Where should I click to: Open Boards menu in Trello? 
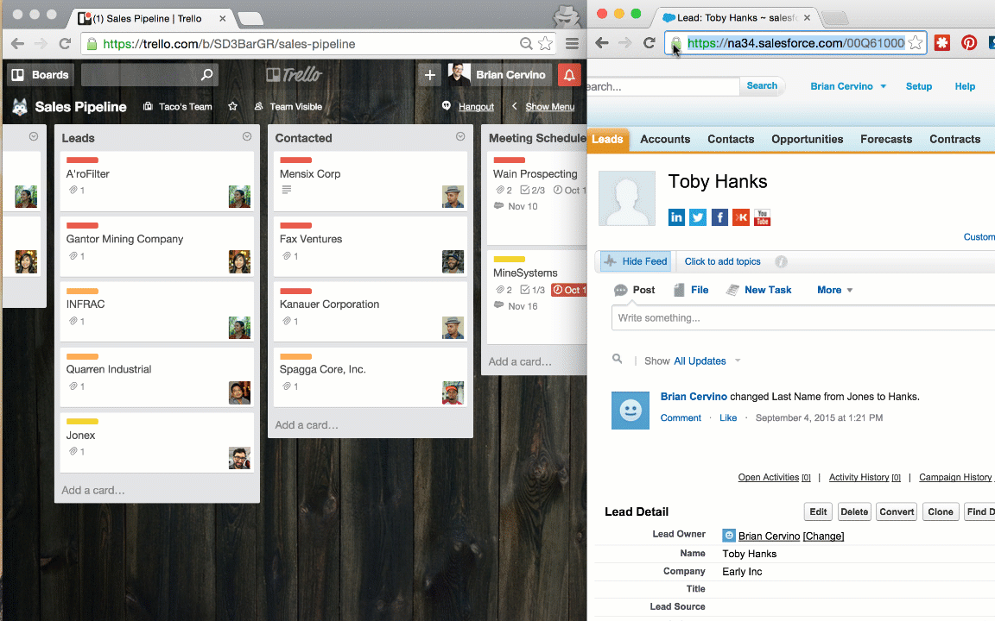click(x=41, y=75)
